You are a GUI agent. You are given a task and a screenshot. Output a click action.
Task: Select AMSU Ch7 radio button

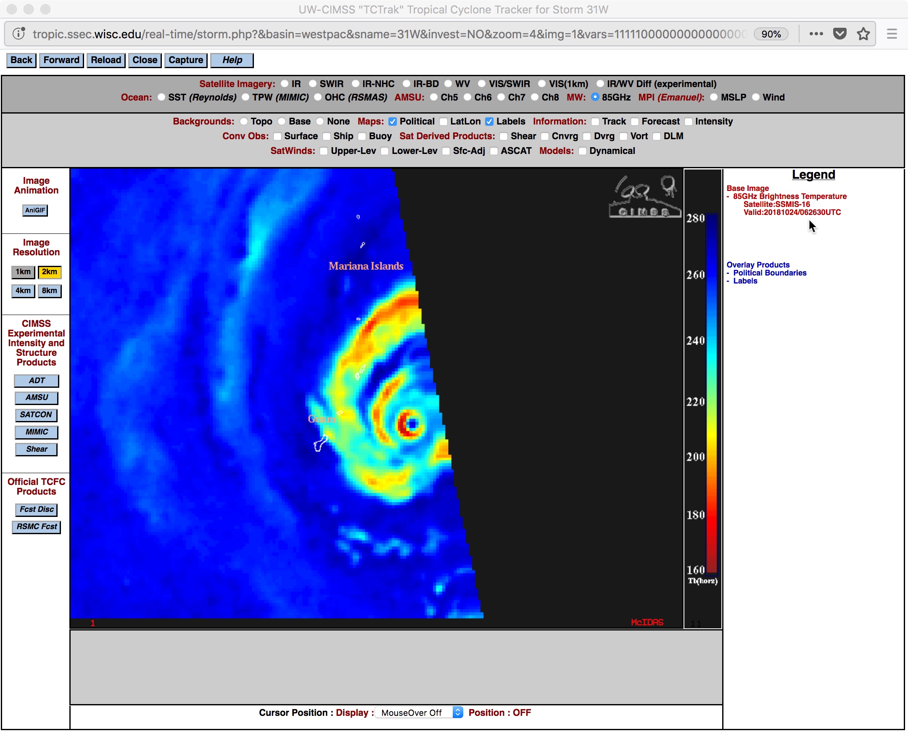coord(501,97)
